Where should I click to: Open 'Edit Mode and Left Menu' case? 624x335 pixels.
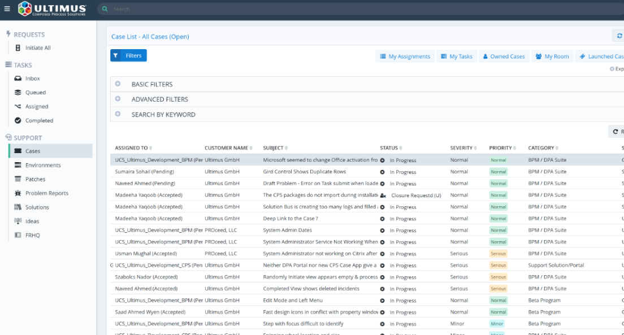click(293, 301)
